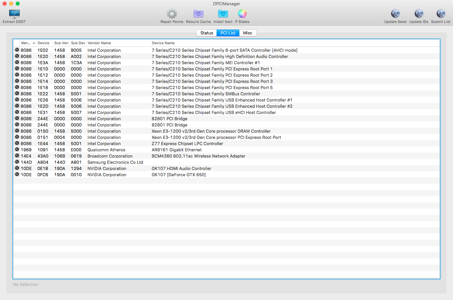The height and width of the screenshot is (300, 453).
Task: Click the Sub Dev column header
Action: pos(78,43)
